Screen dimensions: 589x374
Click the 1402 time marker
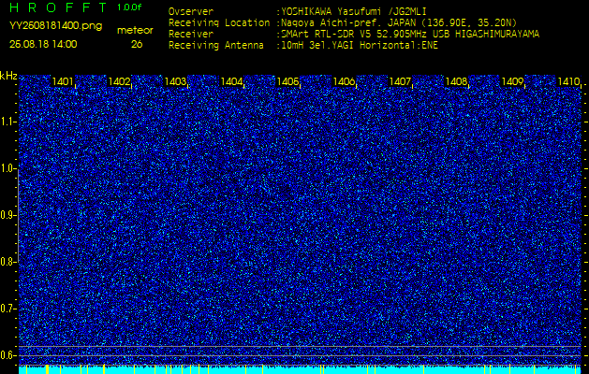coord(119,81)
